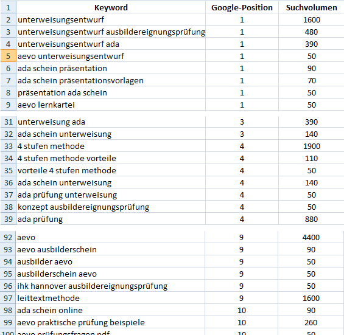Select row header 97
The image size is (344, 335).
pyautogui.click(x=8, y=298)
